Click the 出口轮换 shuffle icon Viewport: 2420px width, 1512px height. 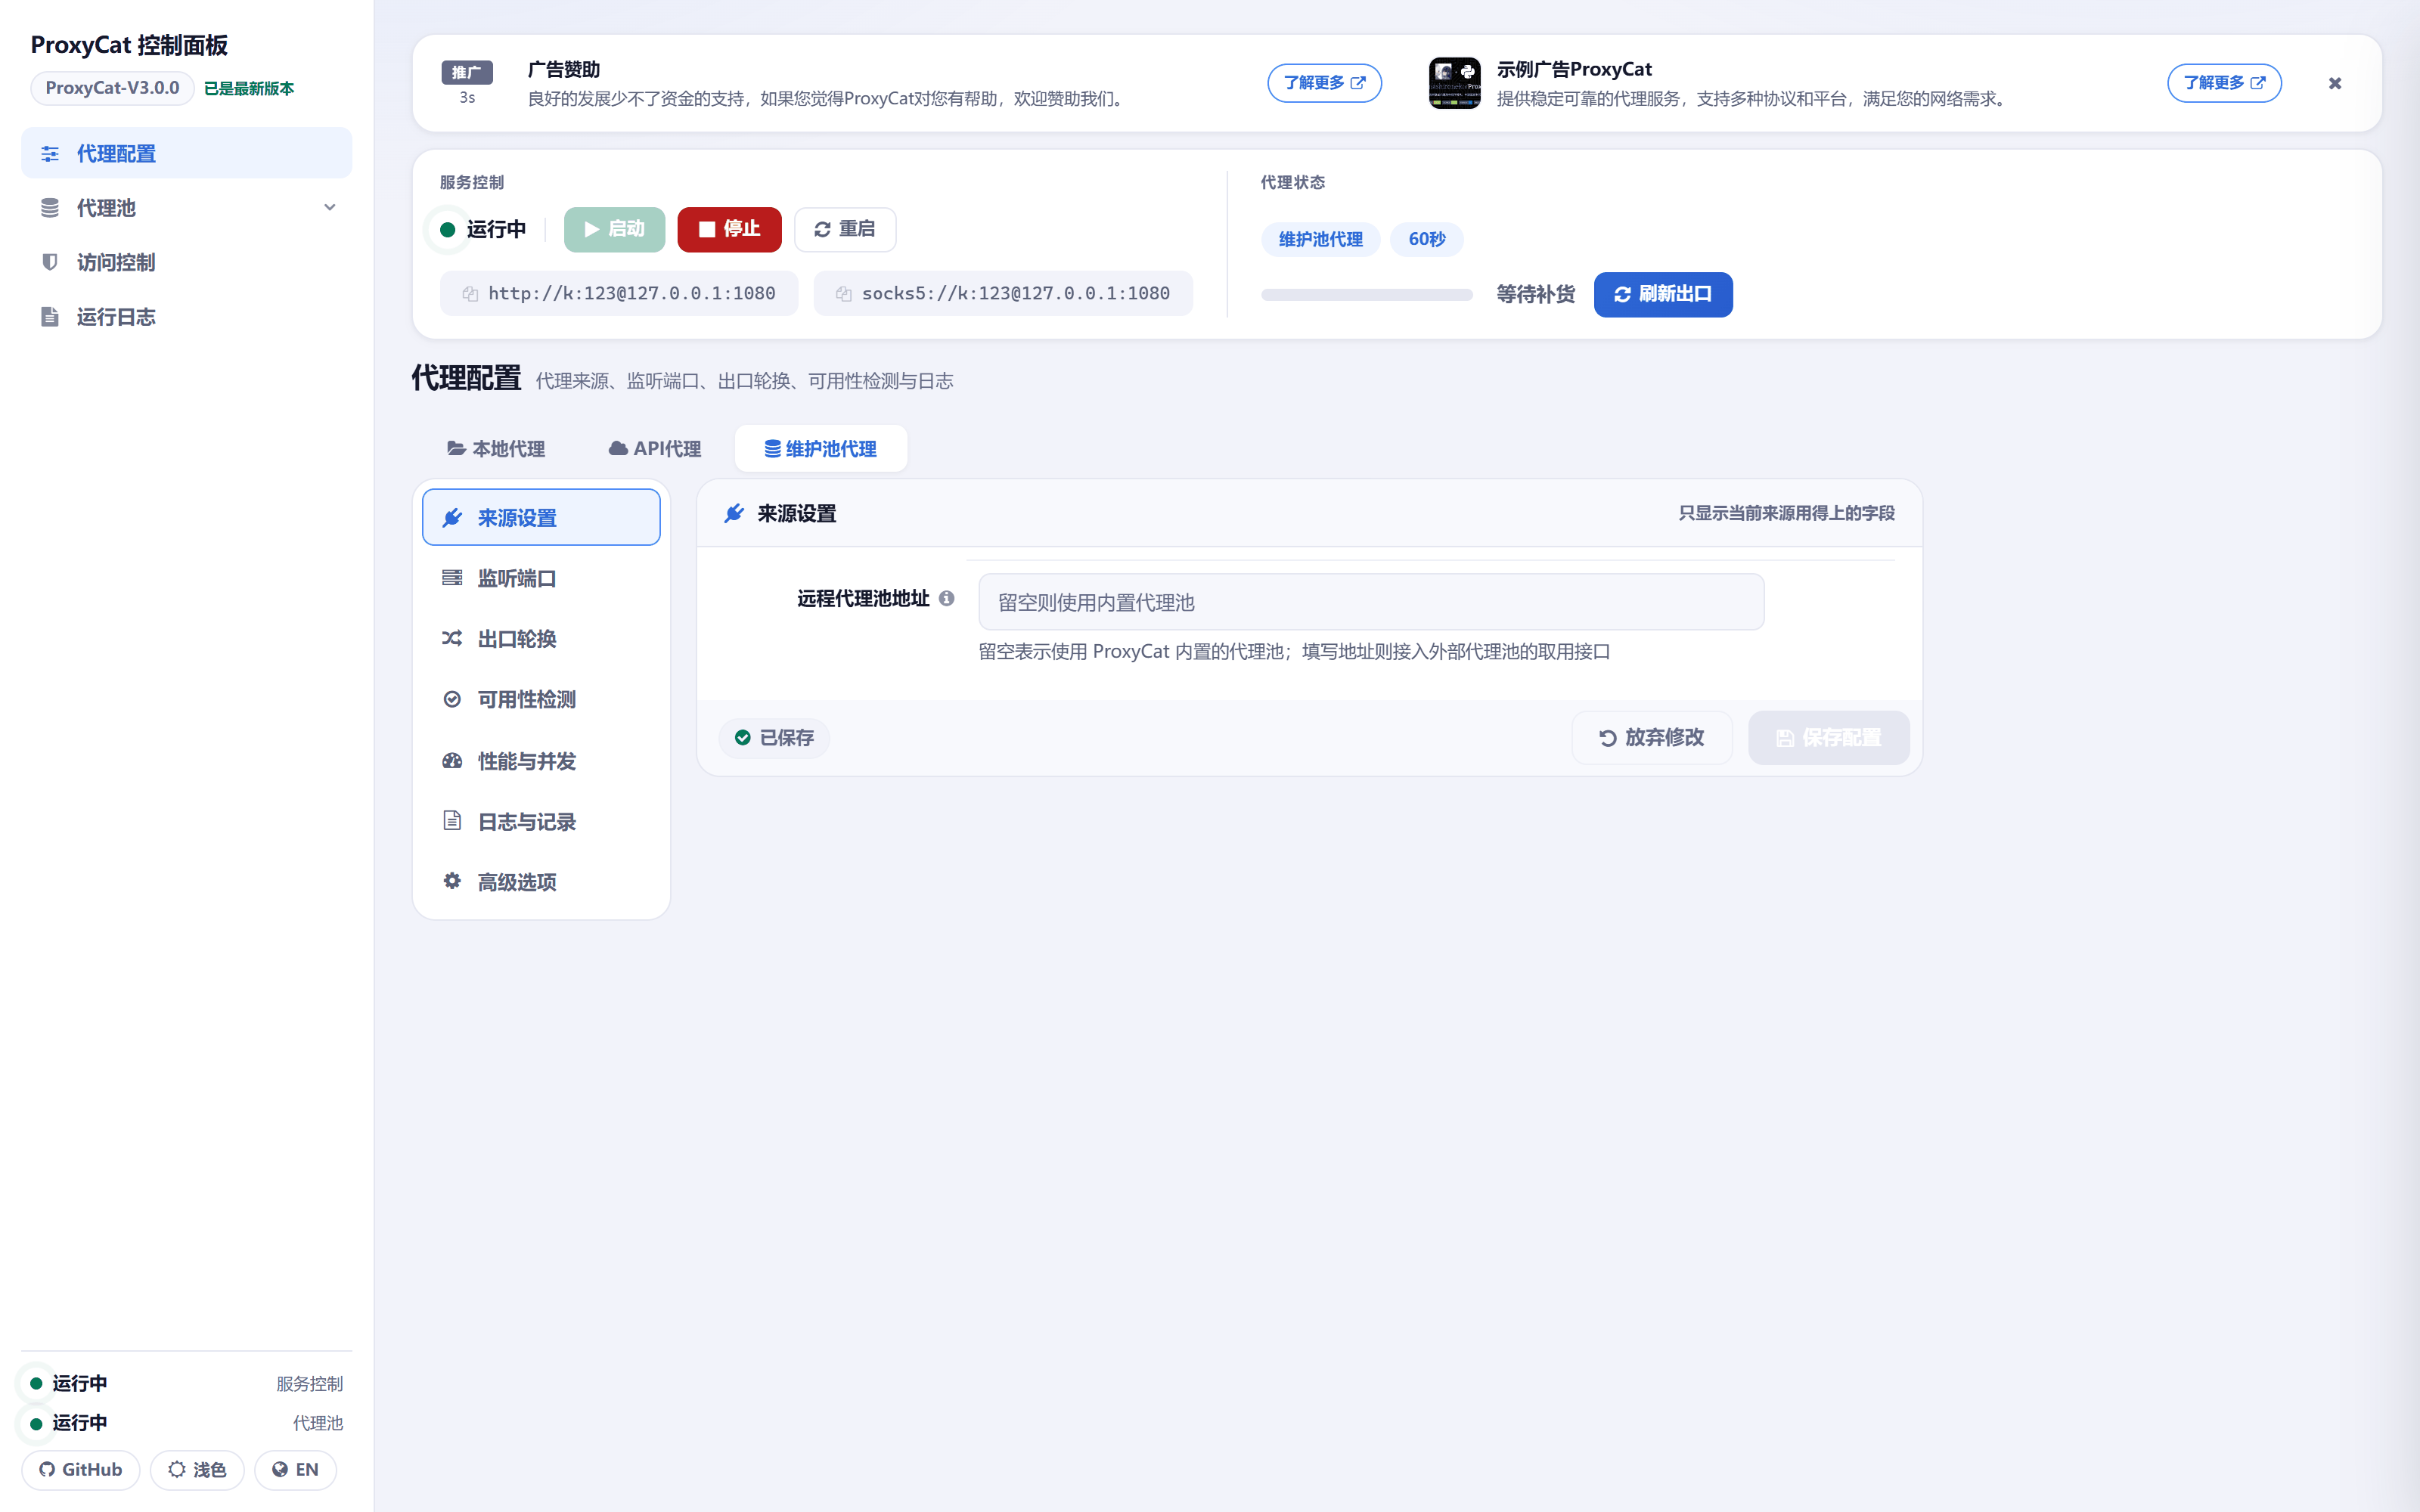point(452,638)
